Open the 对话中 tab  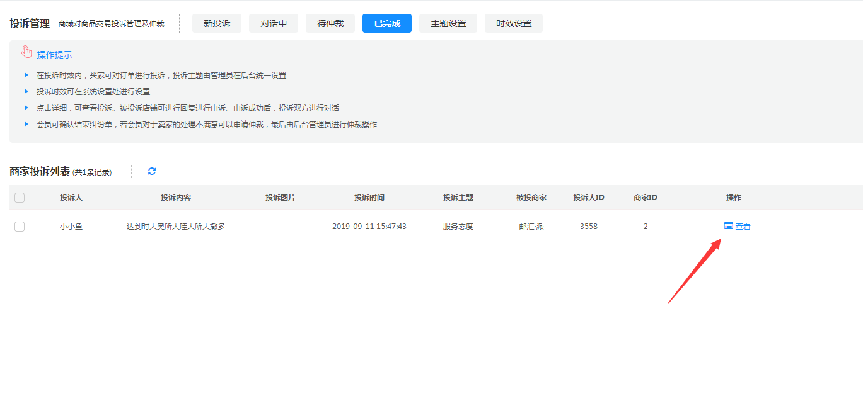click(x=274, y=23)
